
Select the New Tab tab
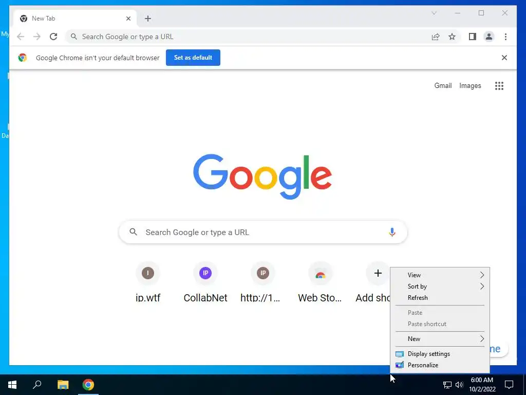tap(74, 19)
